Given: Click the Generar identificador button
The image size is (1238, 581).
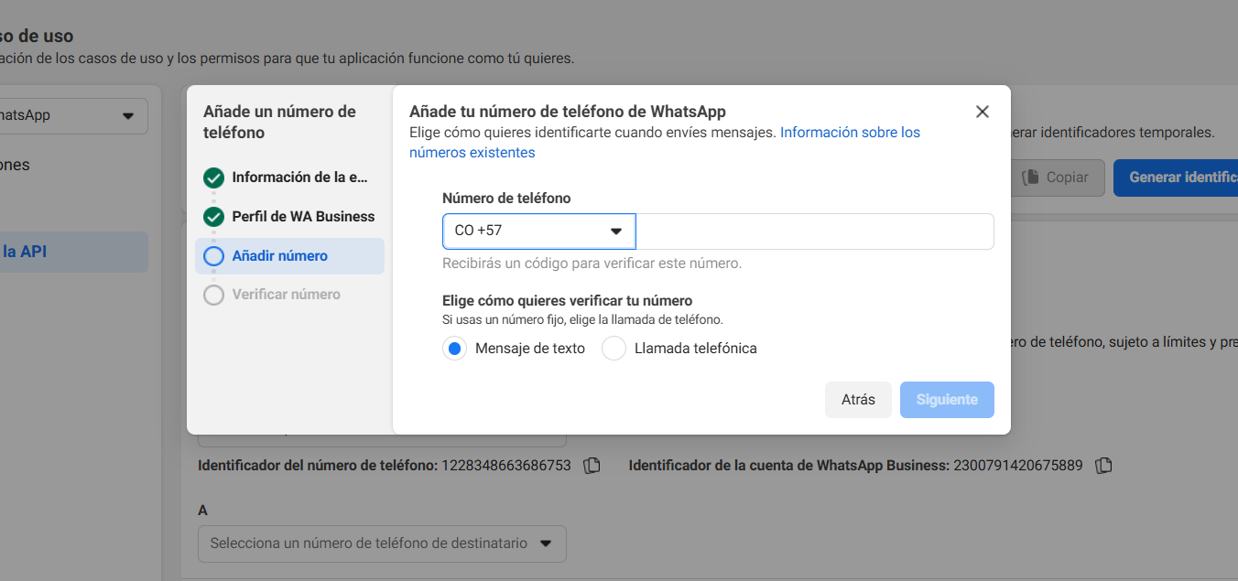Looking at the screenshot, I should coord(1176,178).
